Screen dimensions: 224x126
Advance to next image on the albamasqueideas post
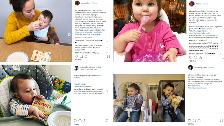point(182,99)
